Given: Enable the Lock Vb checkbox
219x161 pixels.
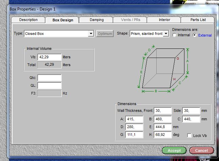Looking at the screenshot, I should pyautogui.click(x=190, y=136).
